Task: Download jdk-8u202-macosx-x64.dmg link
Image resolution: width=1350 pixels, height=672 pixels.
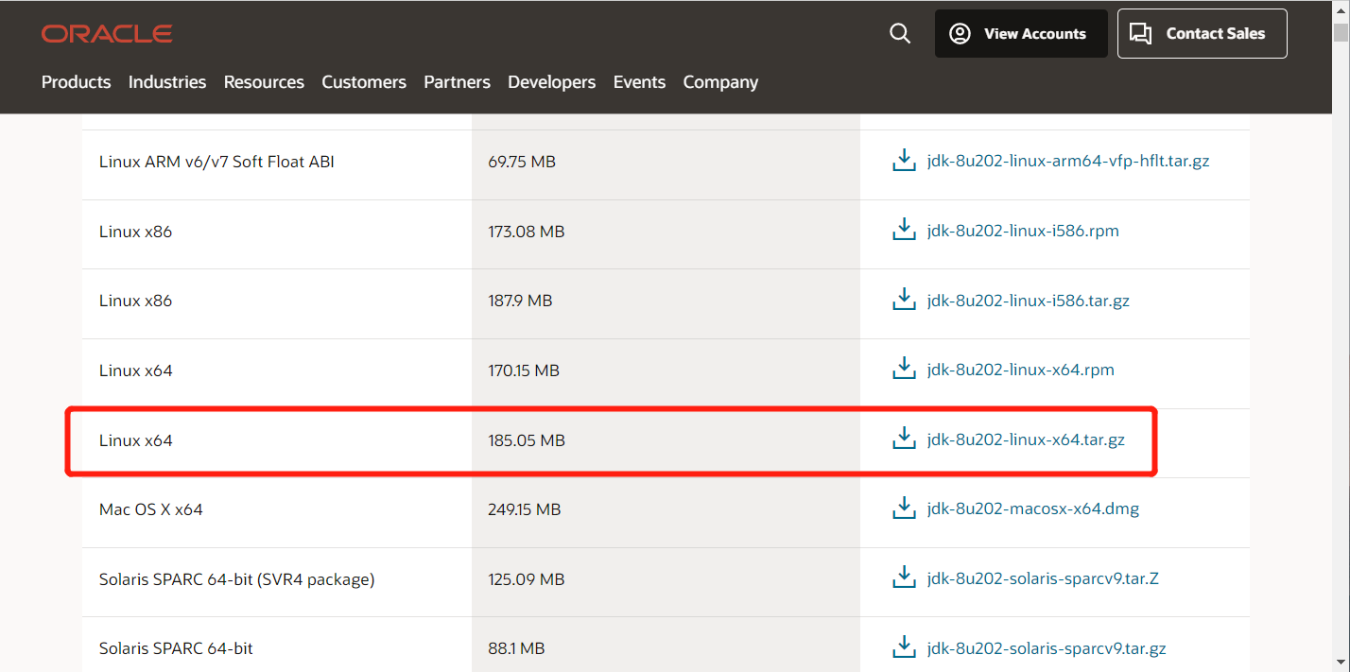Action: coord(1033,509)
